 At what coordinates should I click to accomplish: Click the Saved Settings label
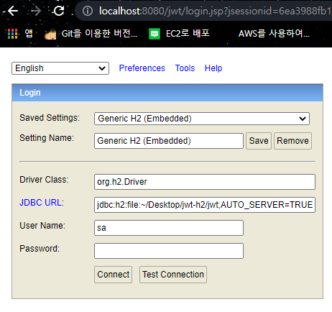click(x=50, y=118)
